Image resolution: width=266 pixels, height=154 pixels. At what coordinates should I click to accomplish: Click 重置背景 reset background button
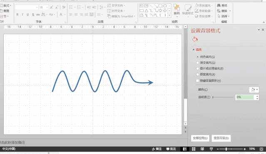[221, 138]
